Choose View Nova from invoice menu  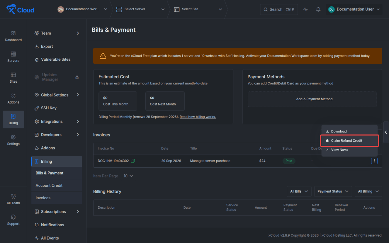349,150
